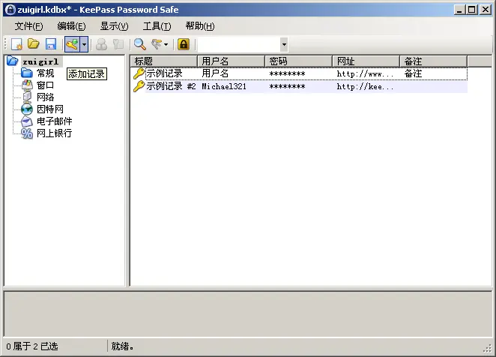Open the 文件(F) menu
This screenshot has height=357, width=496.
(28, 26)
